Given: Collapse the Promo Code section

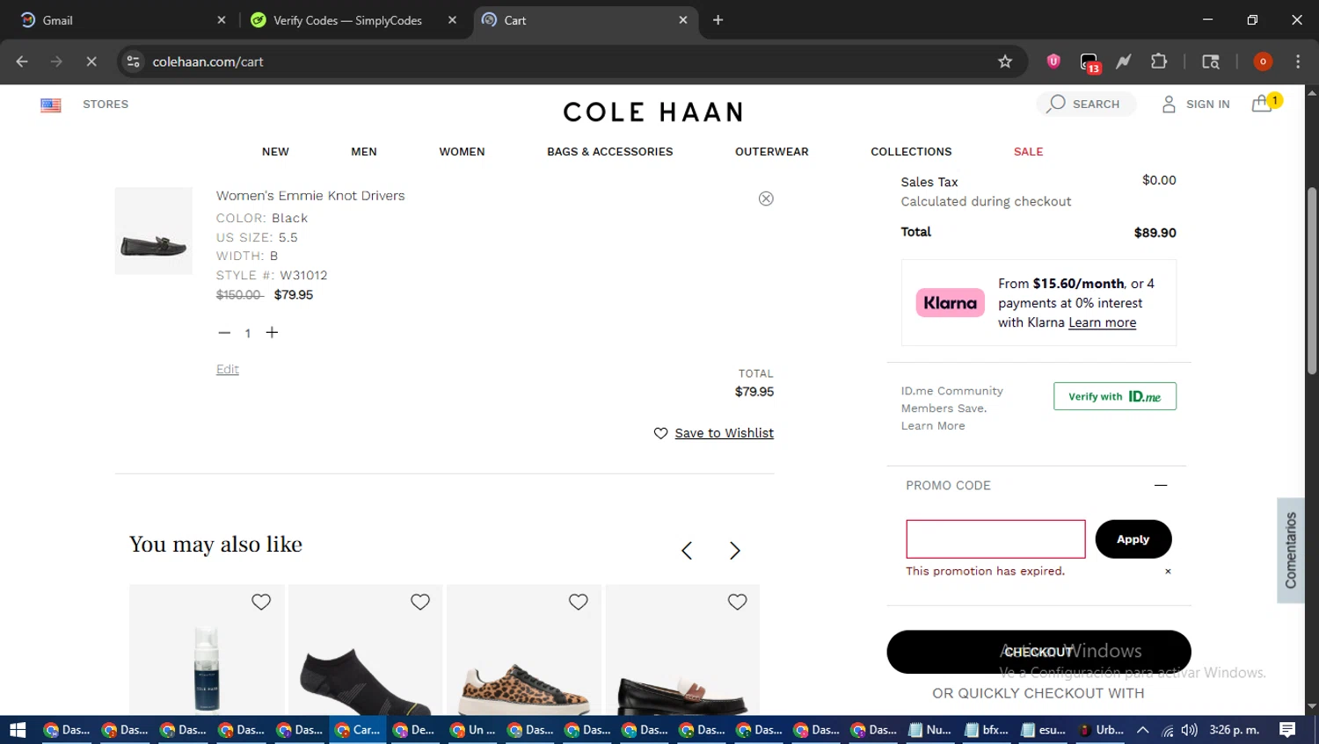Looking at the screenshot, I should [1161, 485].
